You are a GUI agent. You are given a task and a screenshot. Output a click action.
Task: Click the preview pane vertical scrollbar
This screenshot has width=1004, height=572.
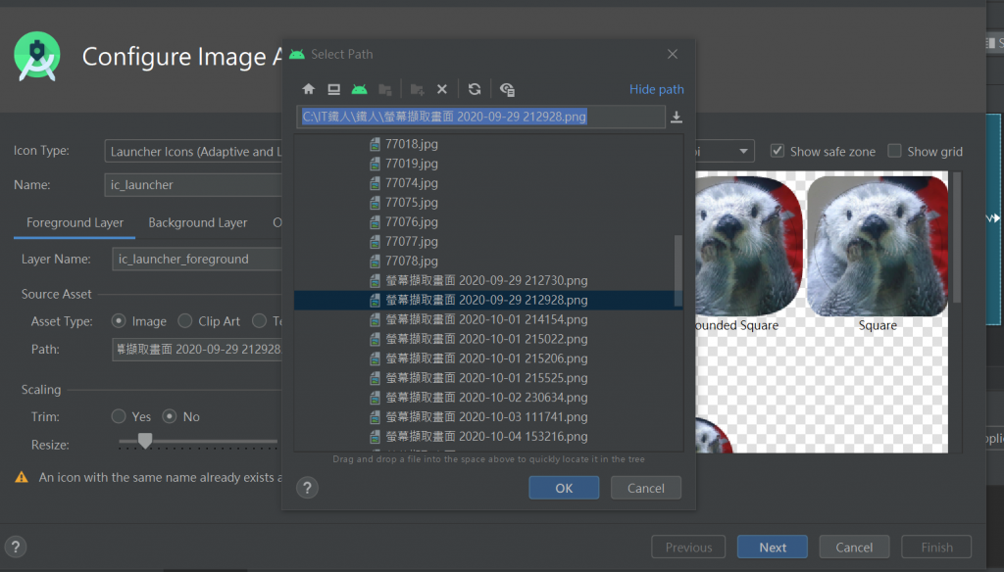click(x=957, y=238)
